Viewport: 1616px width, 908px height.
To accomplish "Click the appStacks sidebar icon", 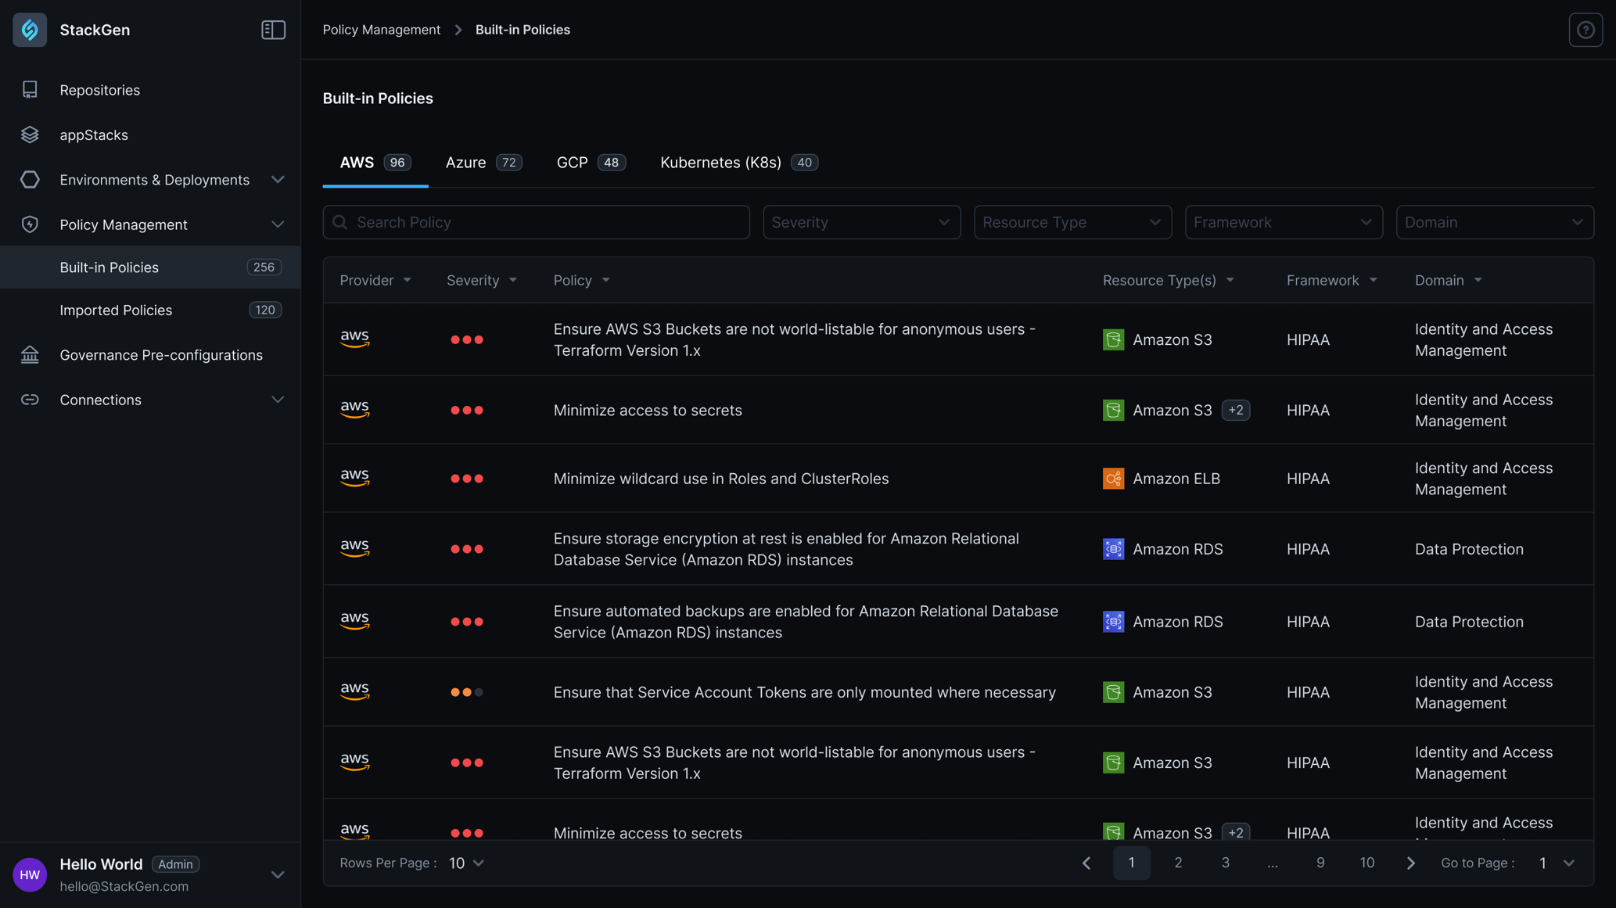I will (x=29, y=133).
